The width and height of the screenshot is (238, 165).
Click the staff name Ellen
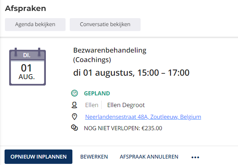click(x=92, y=105)
